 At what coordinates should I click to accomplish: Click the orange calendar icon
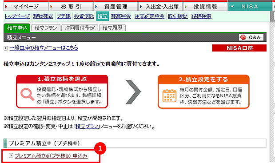169,95
